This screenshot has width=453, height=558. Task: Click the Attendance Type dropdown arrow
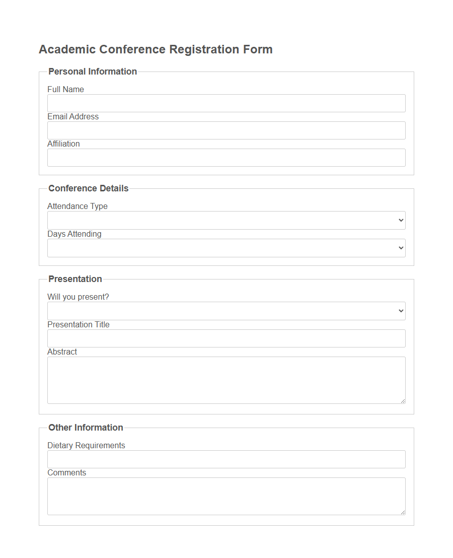[401, 220]
